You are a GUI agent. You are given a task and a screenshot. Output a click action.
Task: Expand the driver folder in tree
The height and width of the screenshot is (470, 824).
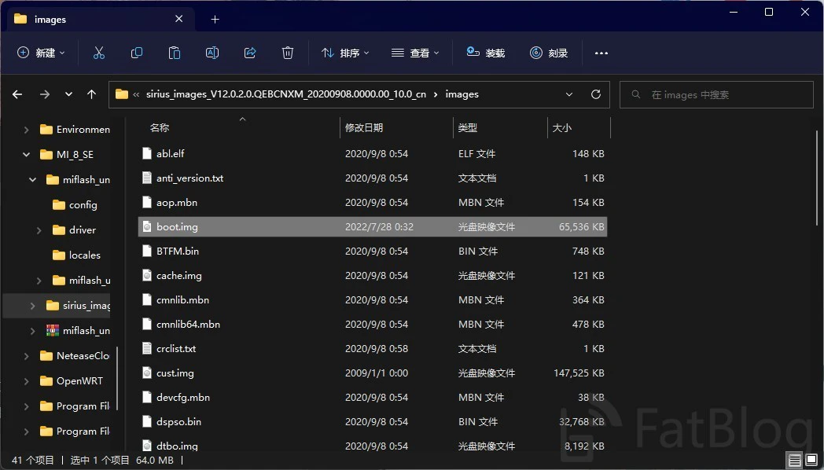pos(39,230)
